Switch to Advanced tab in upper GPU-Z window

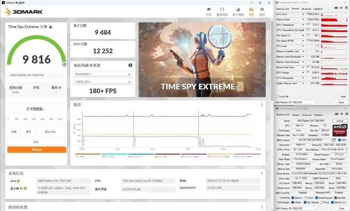click(x=306, y=9)
